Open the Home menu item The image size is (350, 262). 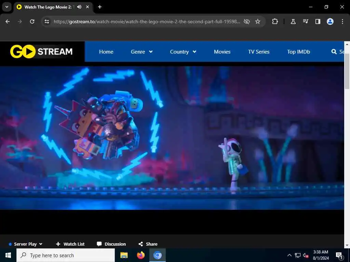pos(106,52)
